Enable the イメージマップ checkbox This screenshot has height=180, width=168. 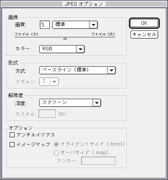12,145
